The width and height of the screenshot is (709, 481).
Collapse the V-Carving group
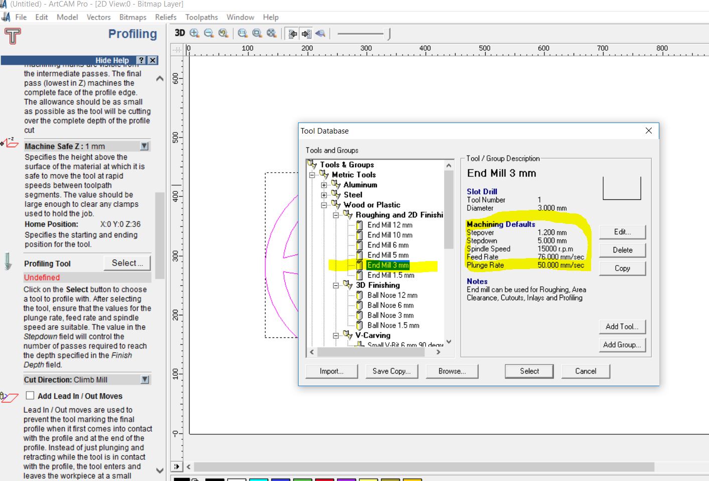[336, 335]
